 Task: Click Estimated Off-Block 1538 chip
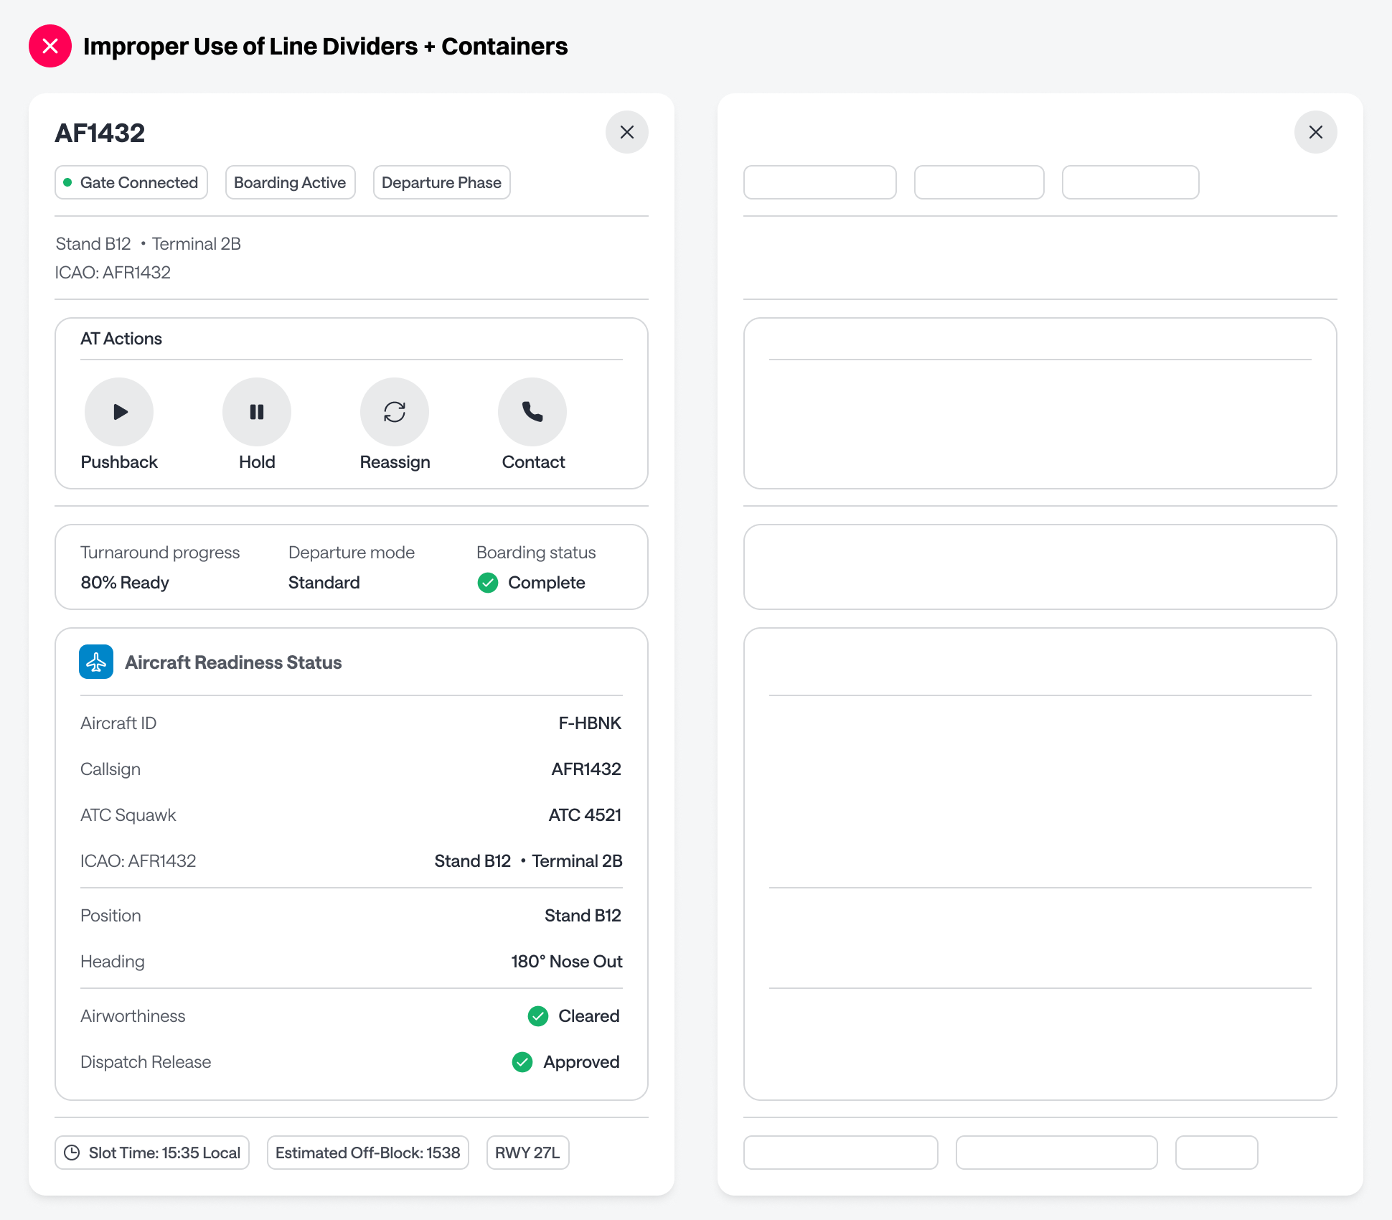tap(367, 1153)
